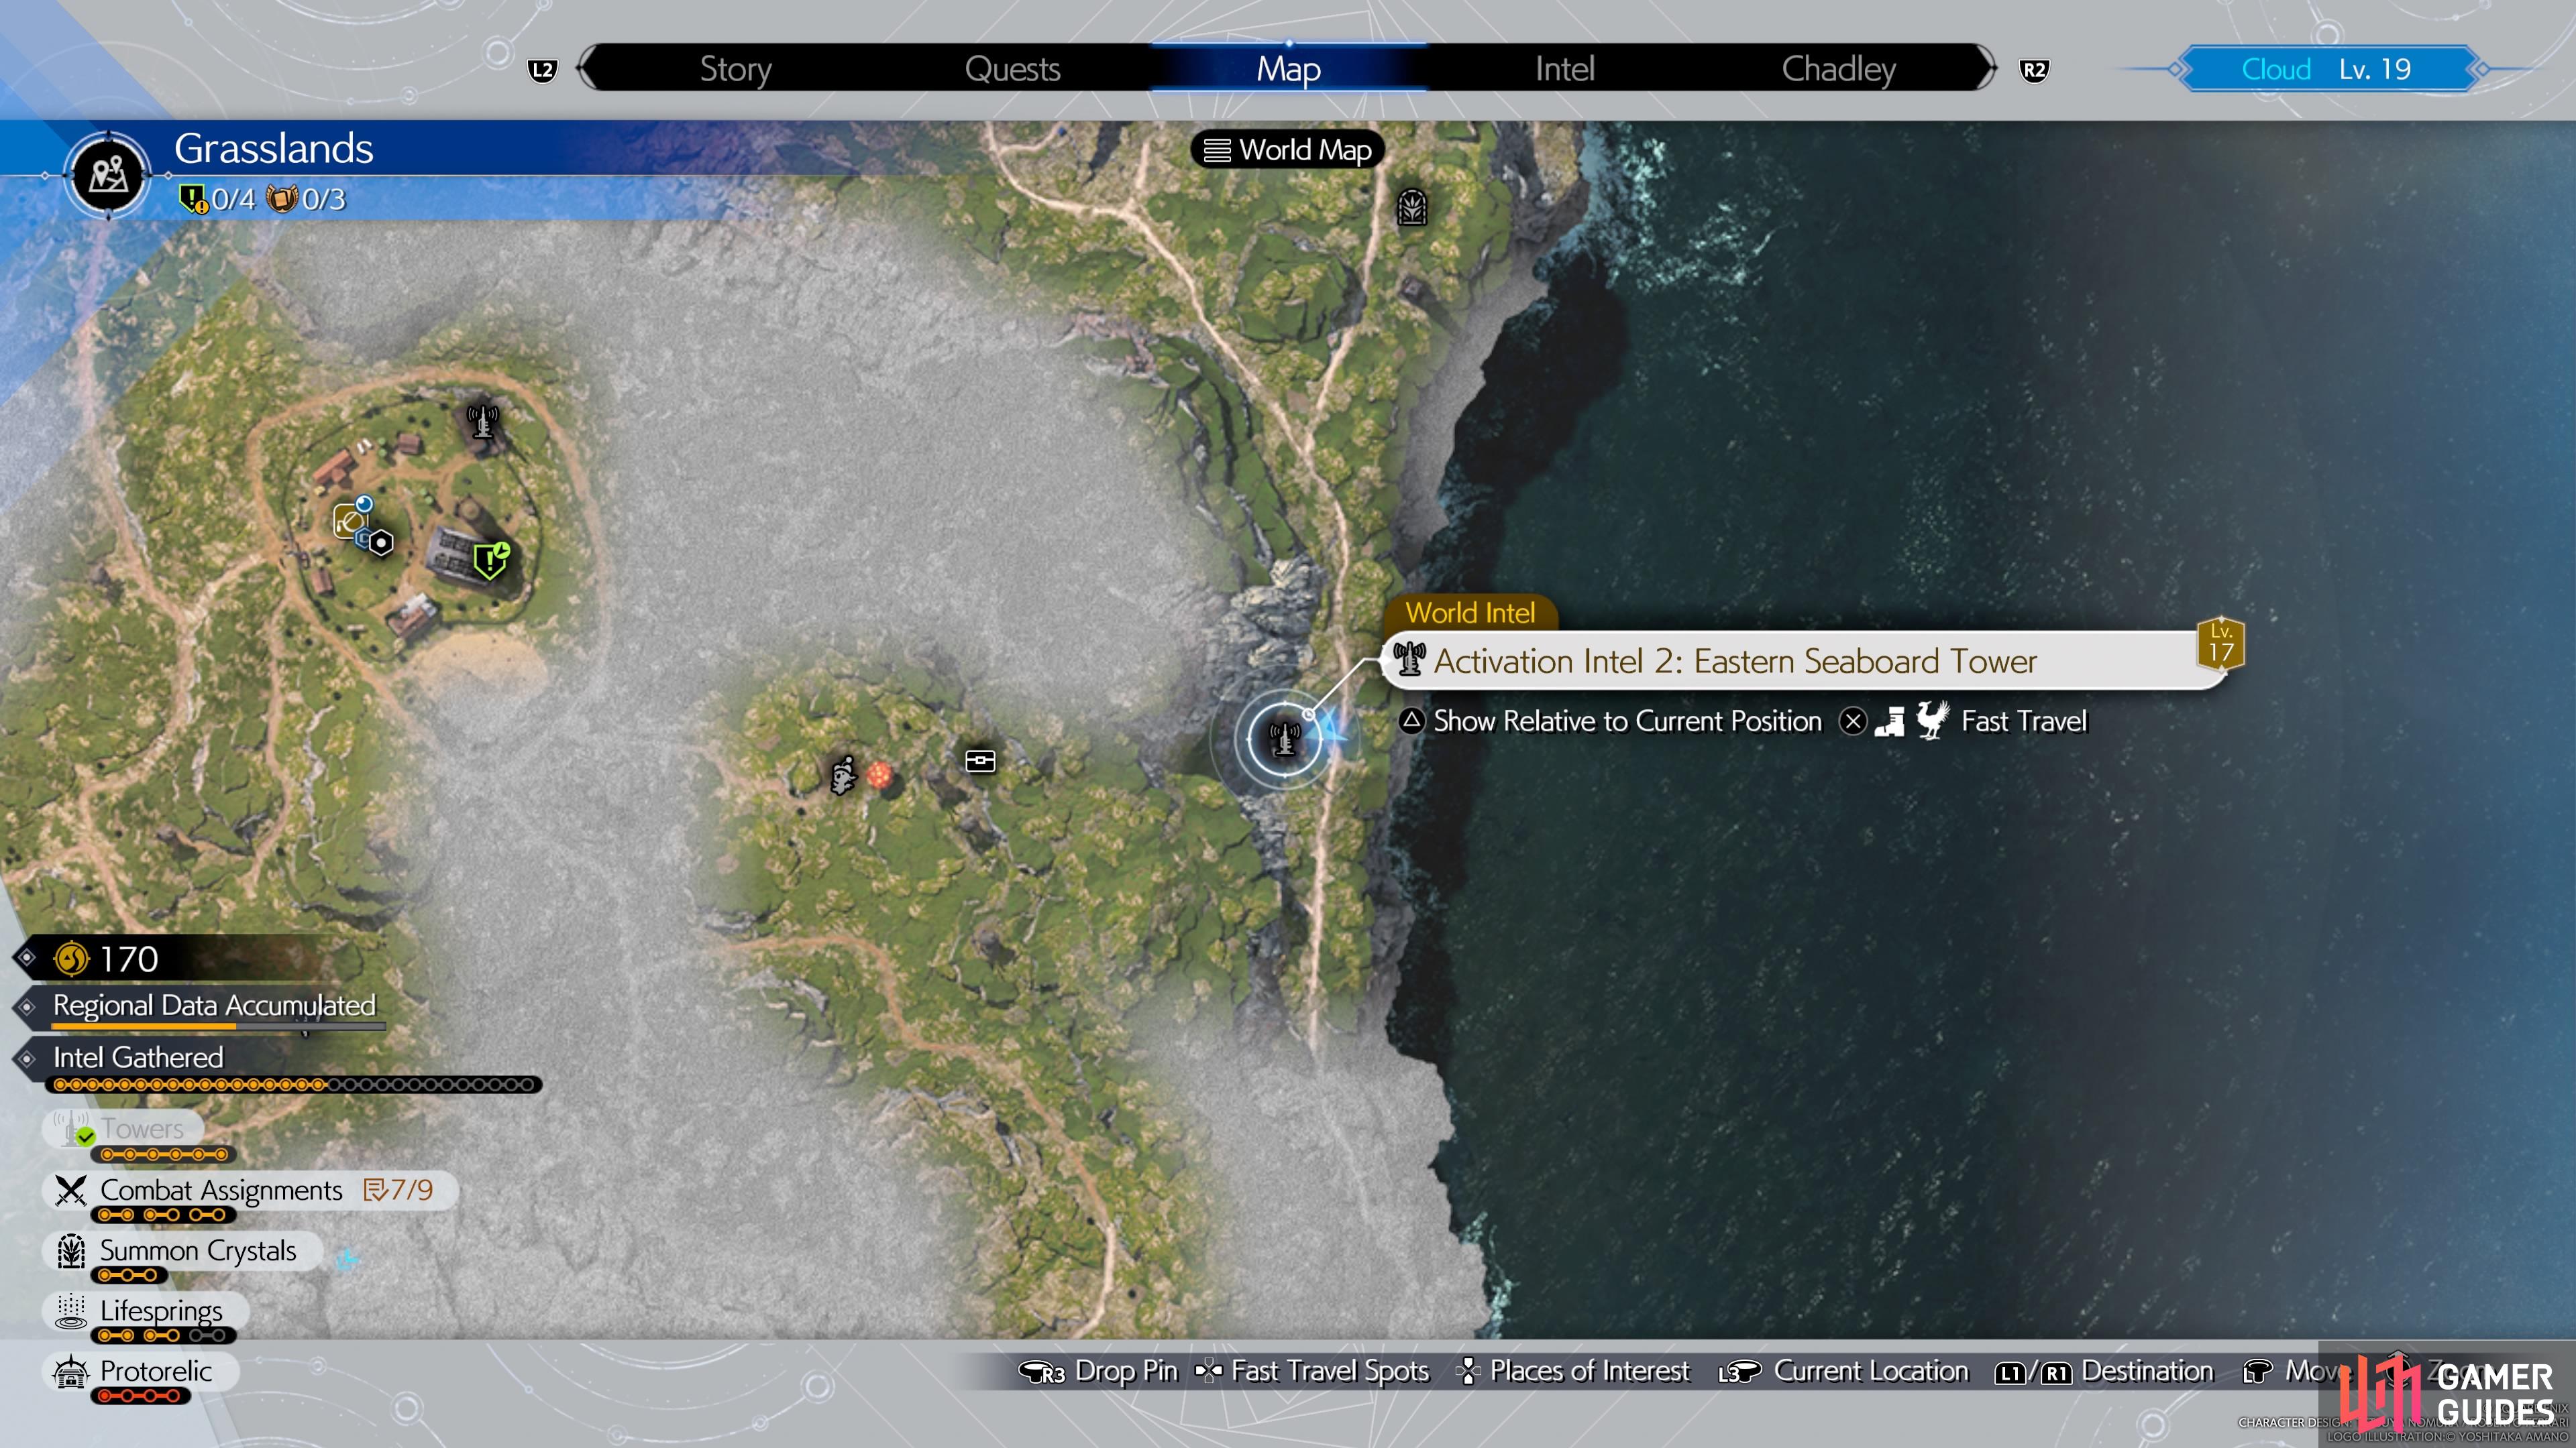Image resolution: width=2576 pixels, height=1448 pixels.
Task: Click the crossed swords Combat Assignments icon
Action: click(x=71, y=1190)
